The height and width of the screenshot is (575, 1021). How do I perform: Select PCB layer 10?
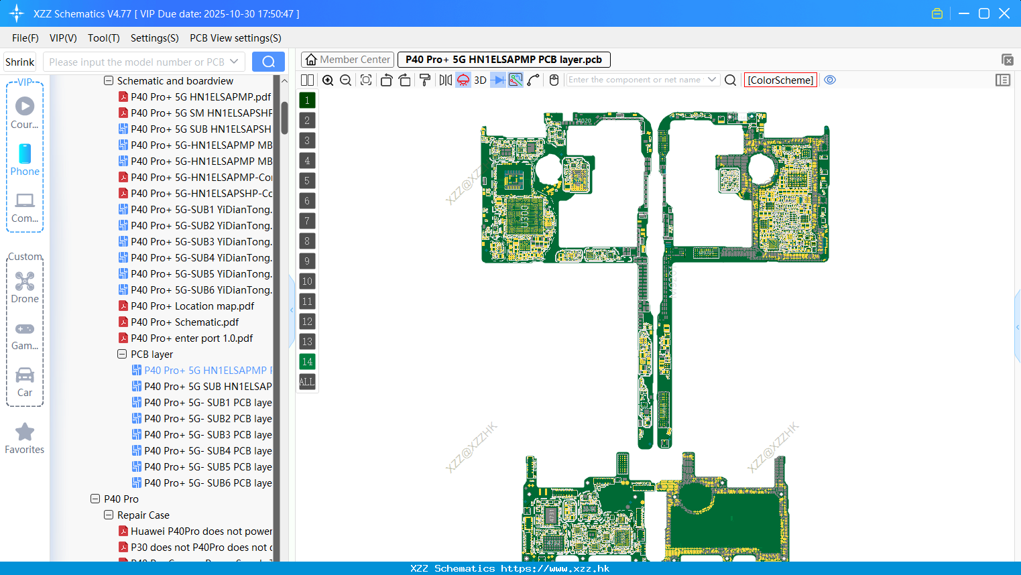click(x=307, y=281)
